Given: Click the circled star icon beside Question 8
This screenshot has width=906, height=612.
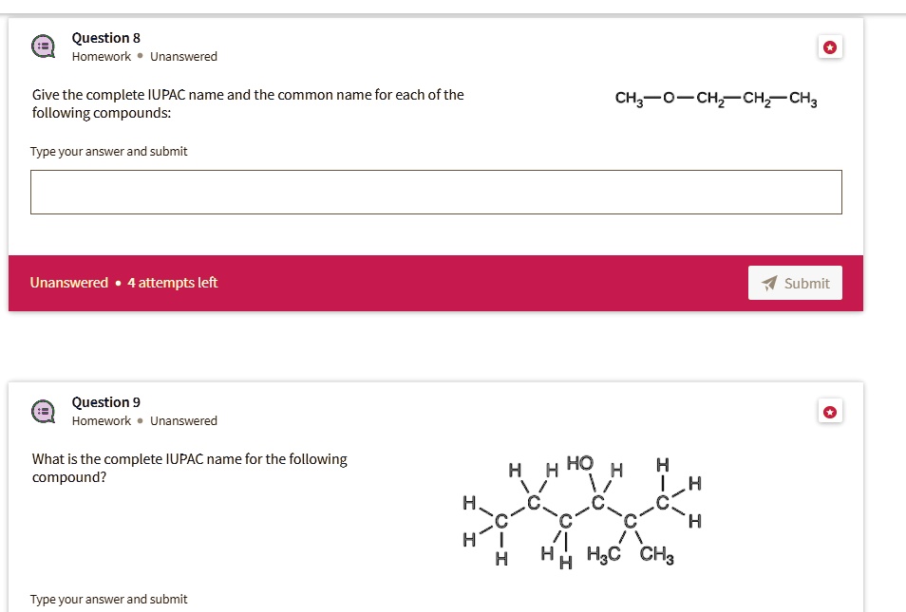Looking at the screenshot, I should tap(830, 46).
